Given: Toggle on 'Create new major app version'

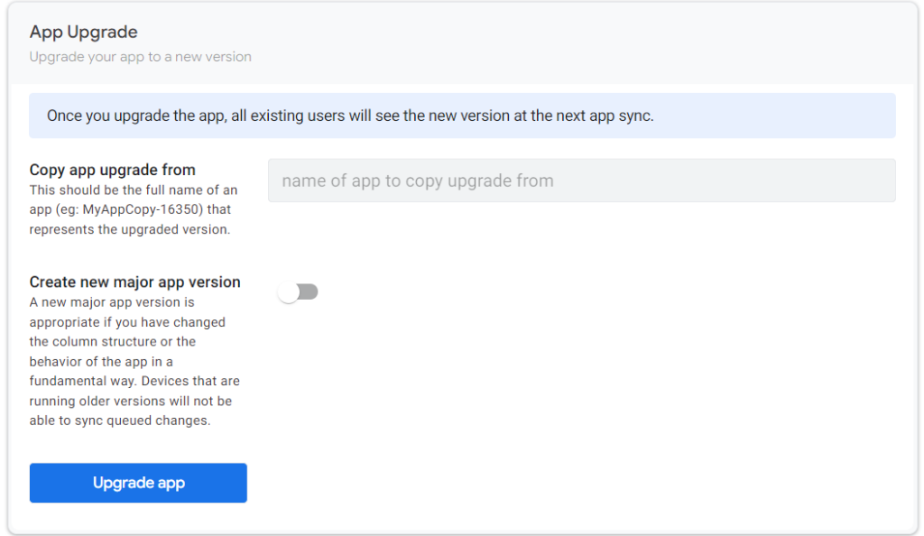Looking at the screenshot, I should tap(299, 291).
